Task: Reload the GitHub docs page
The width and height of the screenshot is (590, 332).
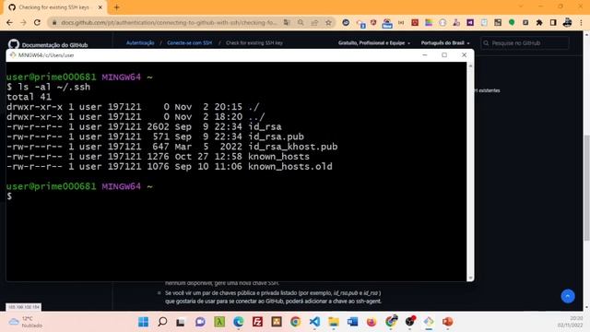Action: 37,22
